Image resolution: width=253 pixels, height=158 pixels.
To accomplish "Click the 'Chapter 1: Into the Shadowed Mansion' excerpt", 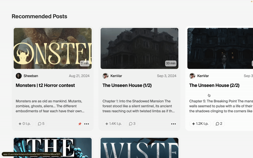I will pyautogui.click(x=139, y=106).
